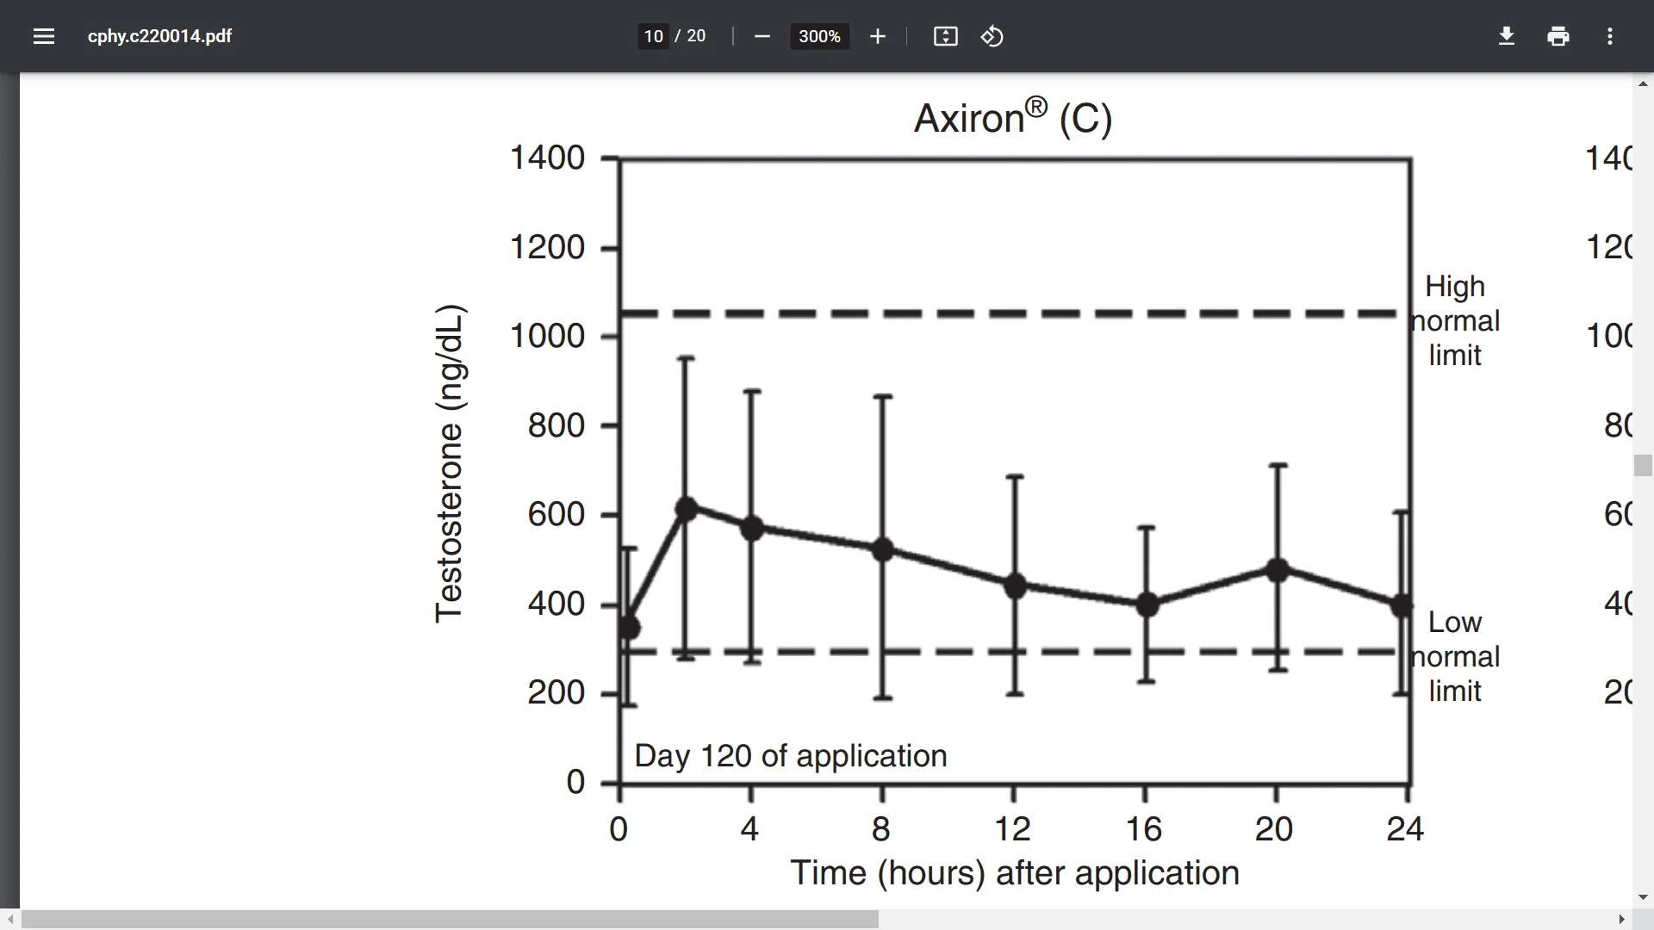The height and width of the screenshot is (930, 1654).
Task: Click the 600 y-axis value
Action: pyautogui.click(x=557, y=514)
